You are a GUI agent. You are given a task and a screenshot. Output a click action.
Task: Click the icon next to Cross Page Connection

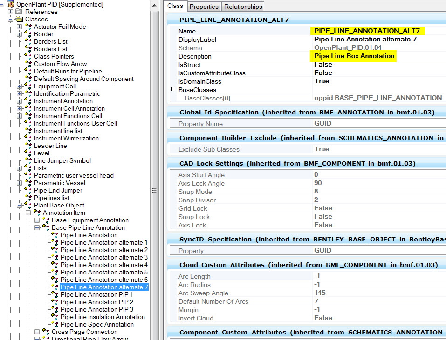(46, 332)
